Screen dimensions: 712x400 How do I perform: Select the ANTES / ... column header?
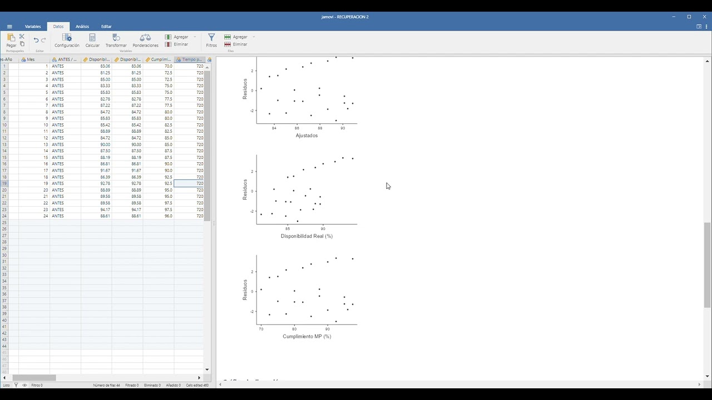pos(65,59)
